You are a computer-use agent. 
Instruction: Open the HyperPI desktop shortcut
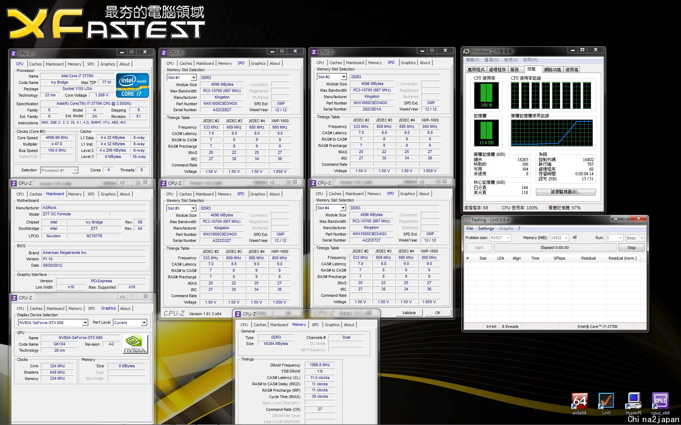633,404
